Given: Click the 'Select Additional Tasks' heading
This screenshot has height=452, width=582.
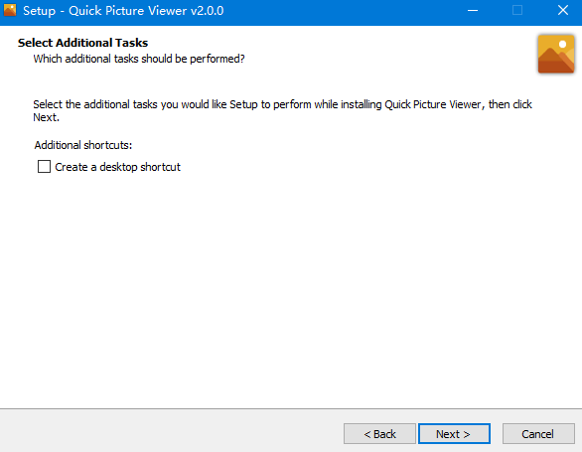Looking at the screenshot, I should (x=82, y=43).
